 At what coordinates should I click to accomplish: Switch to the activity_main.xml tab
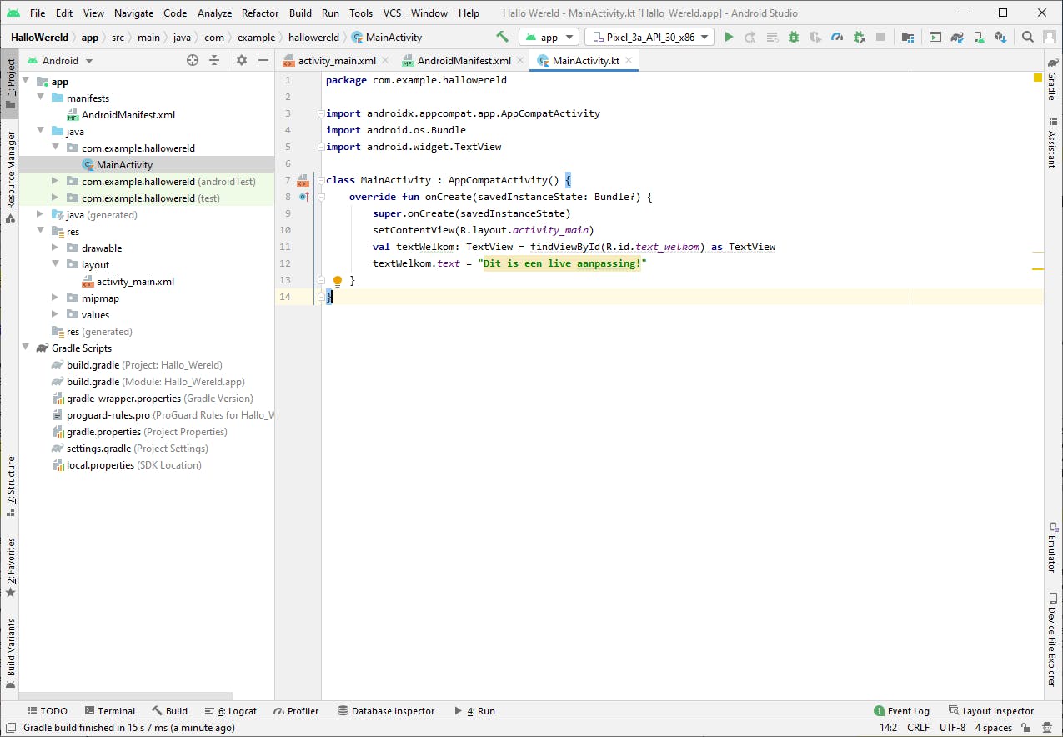336,61
